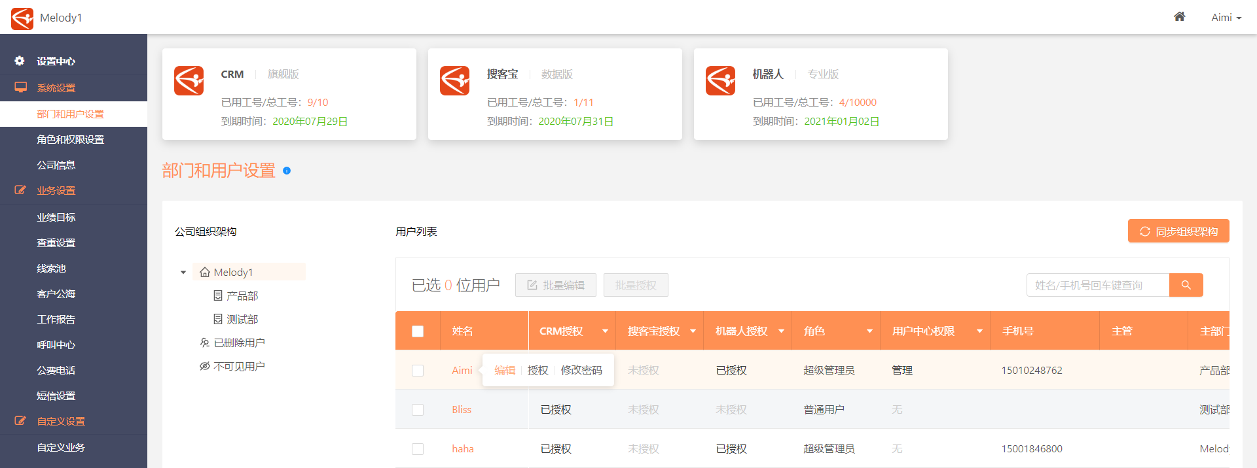Screen dimensions: 1257x468
Task: Click the 机器人 product logo icon
Action: [721, 81]
